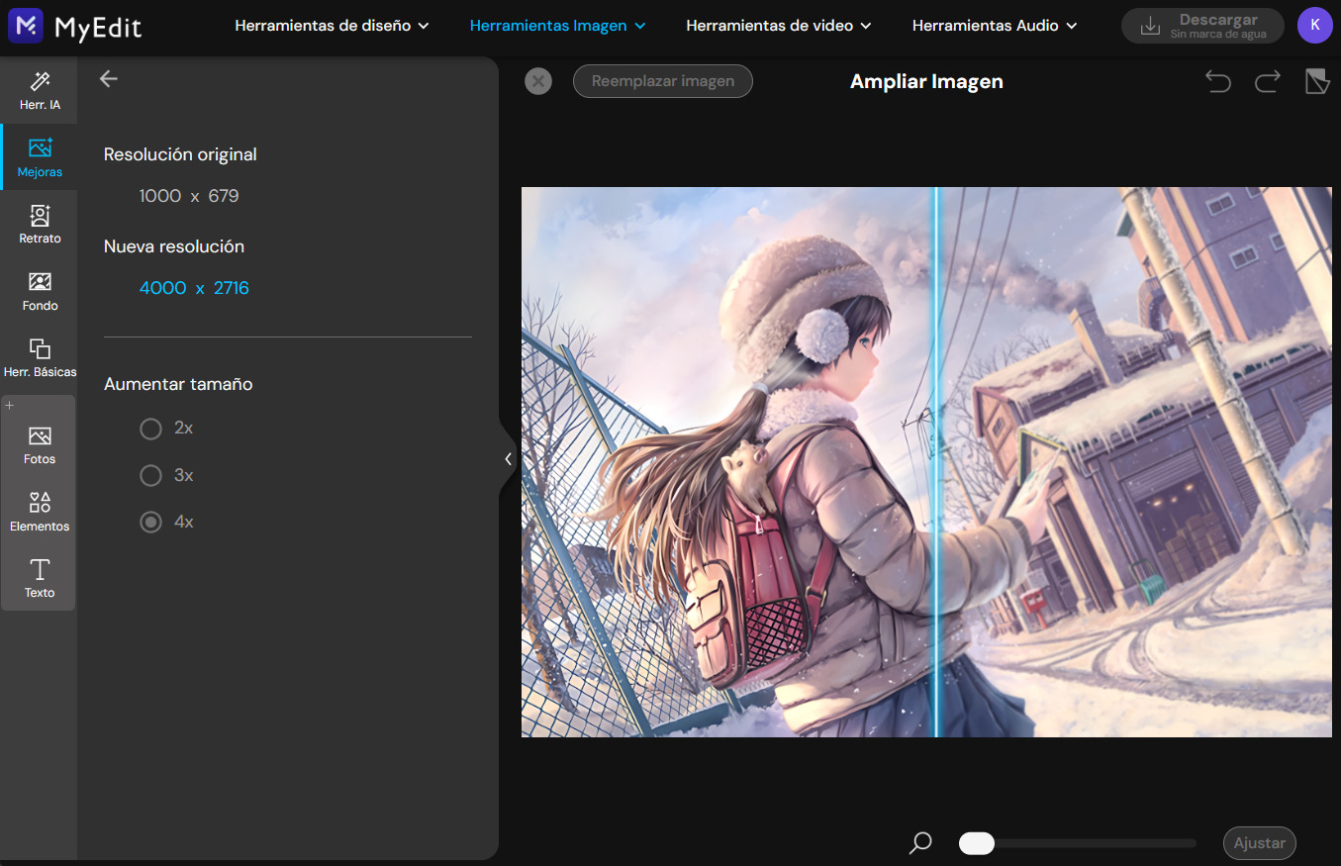The width and height of the screenshot is (1341, 866).
Task: Click the Descargar button
Action: [x=1202, y=26]
